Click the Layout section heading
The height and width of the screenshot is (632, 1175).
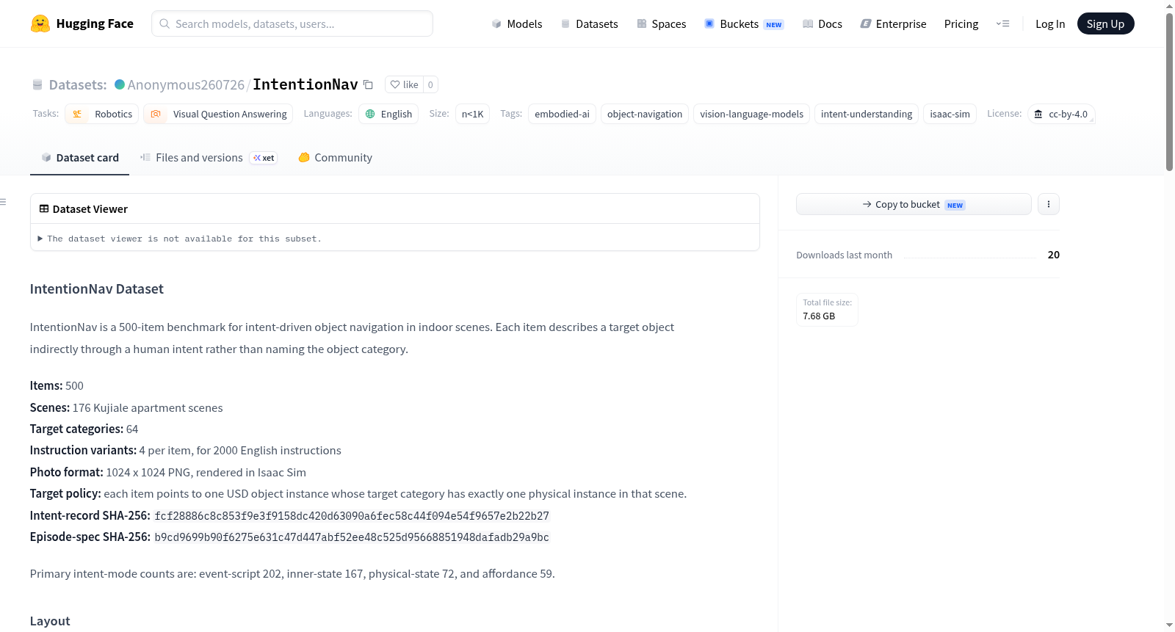pos(50,621)
